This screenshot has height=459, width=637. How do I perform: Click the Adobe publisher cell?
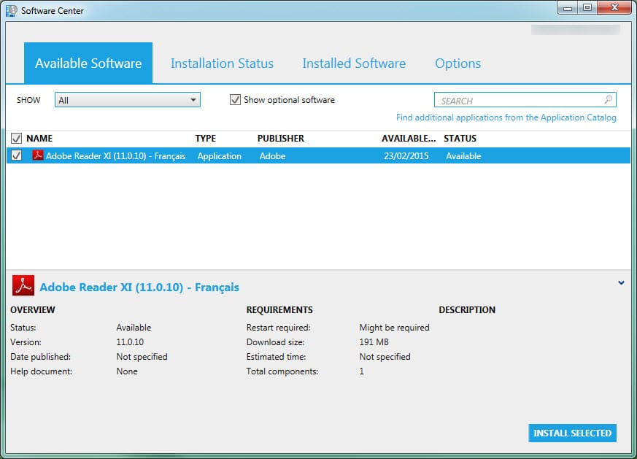(x=272, y=156)
